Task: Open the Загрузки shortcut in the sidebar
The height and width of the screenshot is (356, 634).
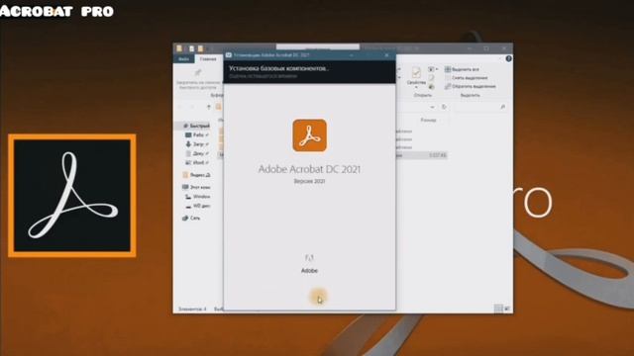Action: point(197,143)
